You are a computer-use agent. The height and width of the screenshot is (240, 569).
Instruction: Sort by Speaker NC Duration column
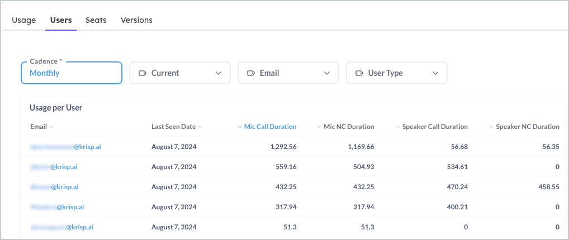(528, 127)
